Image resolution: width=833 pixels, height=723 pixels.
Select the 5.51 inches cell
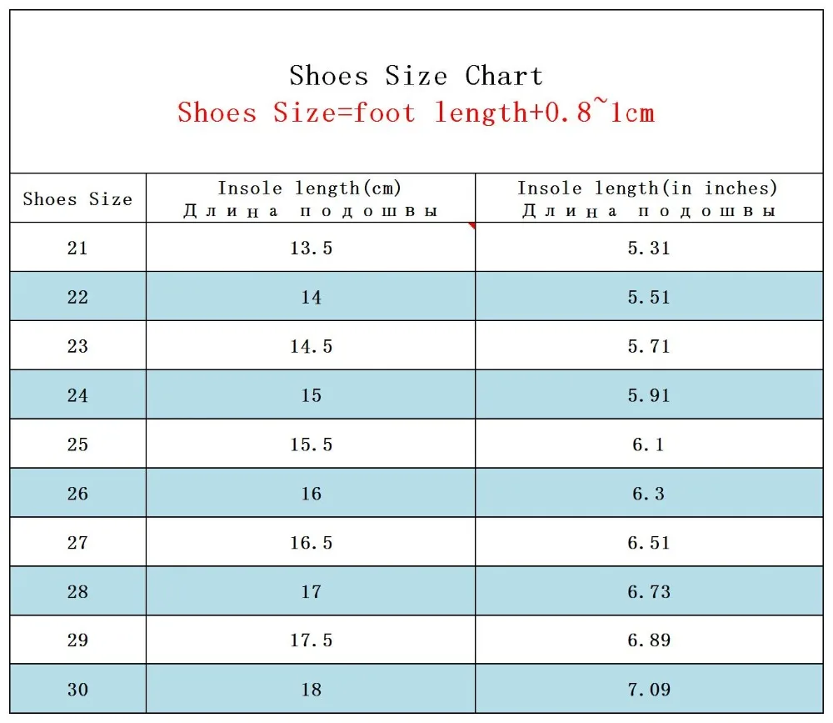pos(649,296)
